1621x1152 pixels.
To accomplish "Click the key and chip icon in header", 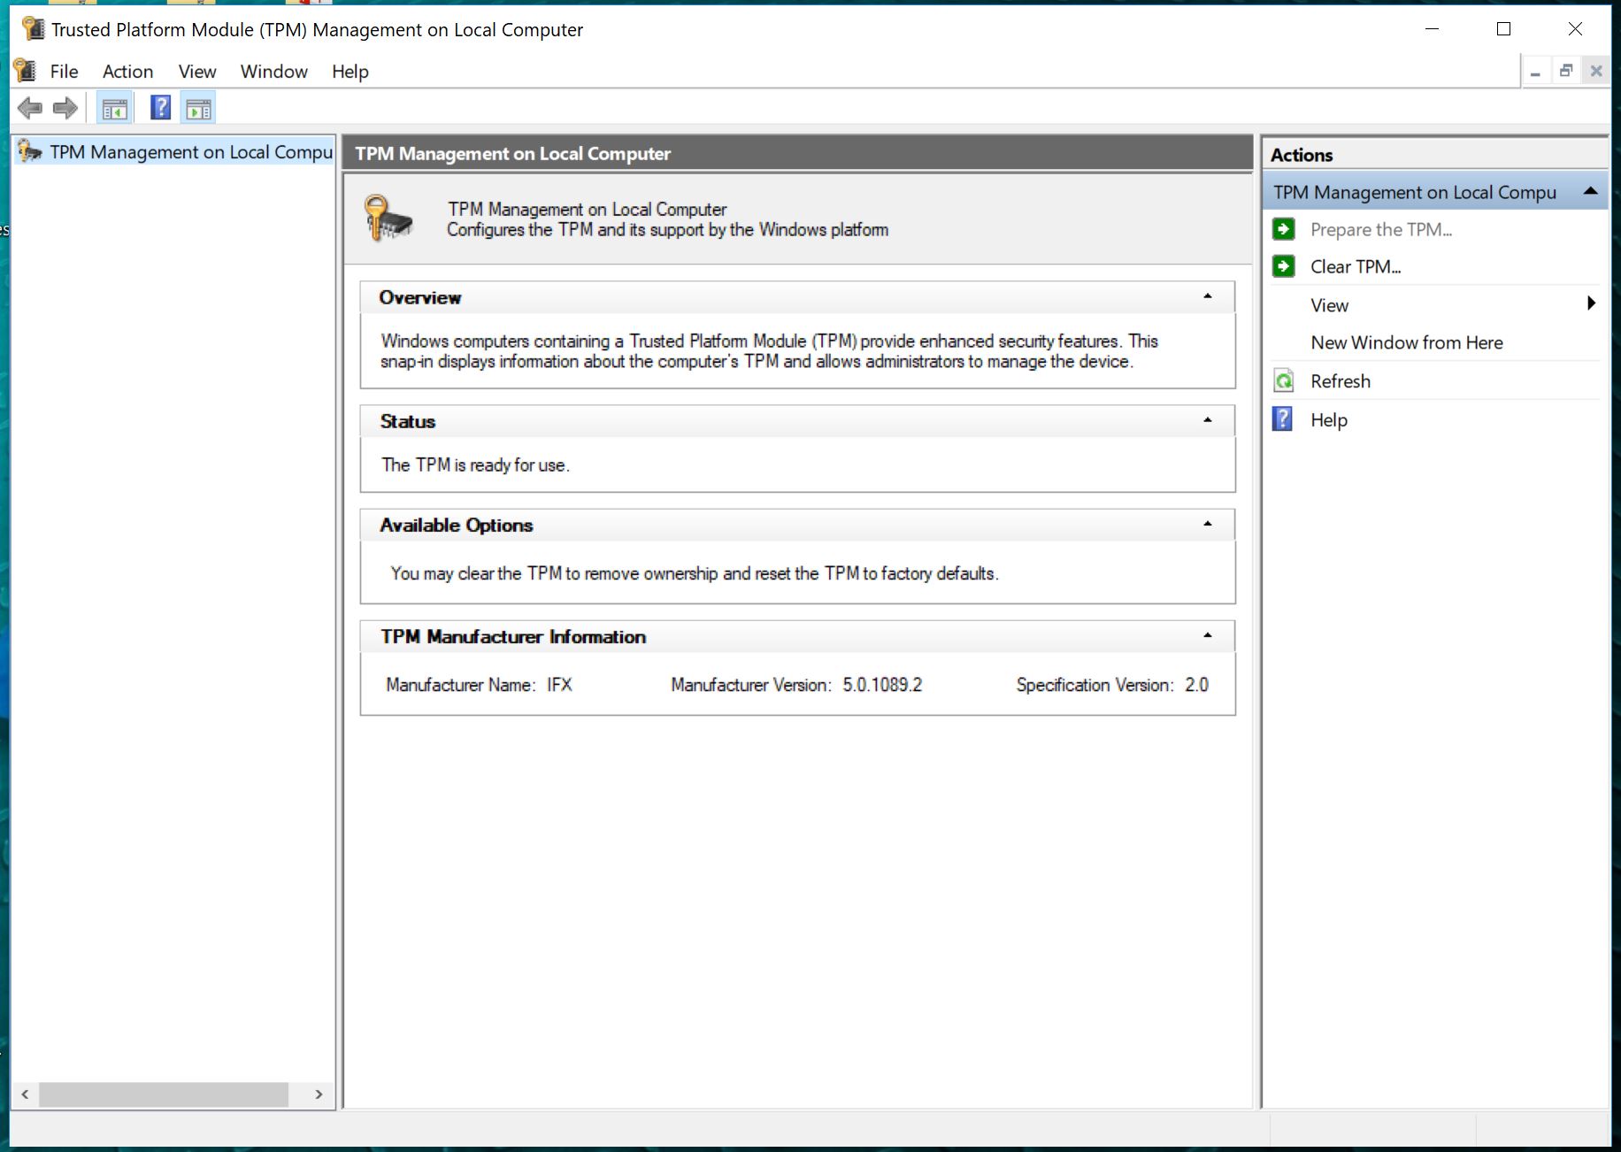I will click(388, 219).
